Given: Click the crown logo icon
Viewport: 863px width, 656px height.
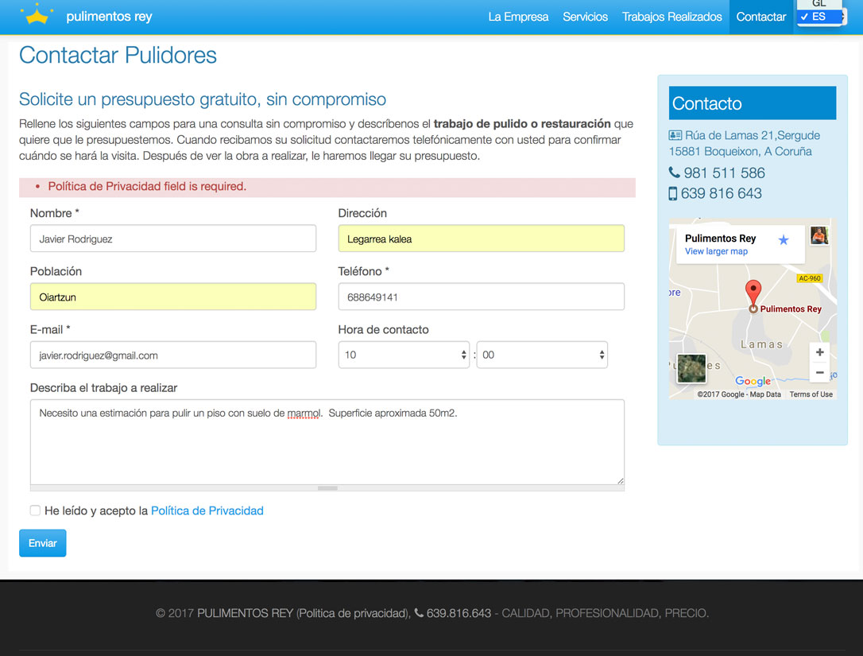Looking at the screenshot, I should (x=37, y=14).
